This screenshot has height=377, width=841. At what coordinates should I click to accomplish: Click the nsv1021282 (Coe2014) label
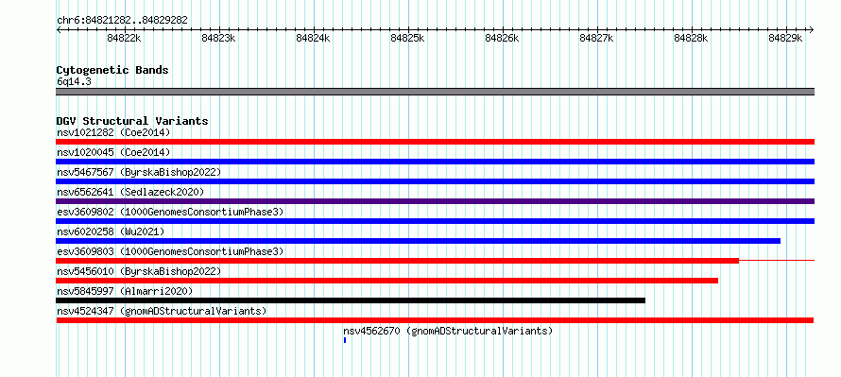click(113, 132)
